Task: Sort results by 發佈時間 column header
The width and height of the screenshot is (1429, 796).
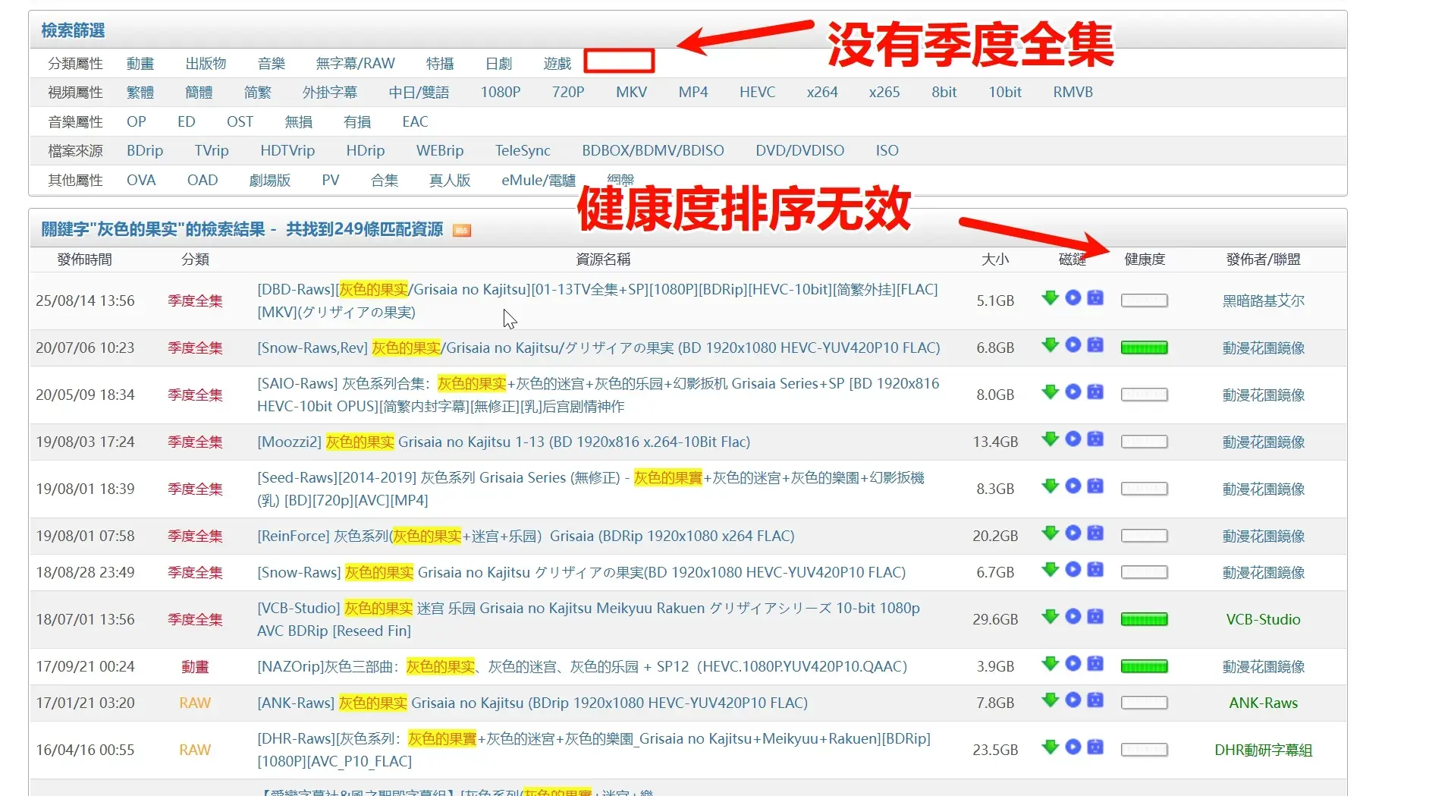Action: pyautogui.click(x=85, y=260)
